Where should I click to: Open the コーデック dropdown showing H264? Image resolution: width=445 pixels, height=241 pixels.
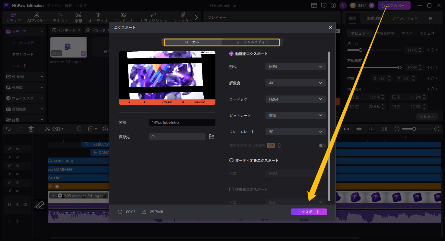(295, 99)
